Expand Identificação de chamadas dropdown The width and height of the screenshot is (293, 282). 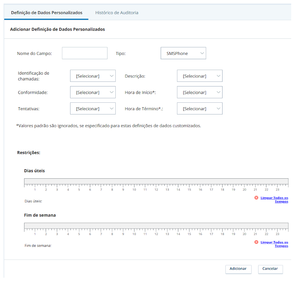click(x=93, y=76)
